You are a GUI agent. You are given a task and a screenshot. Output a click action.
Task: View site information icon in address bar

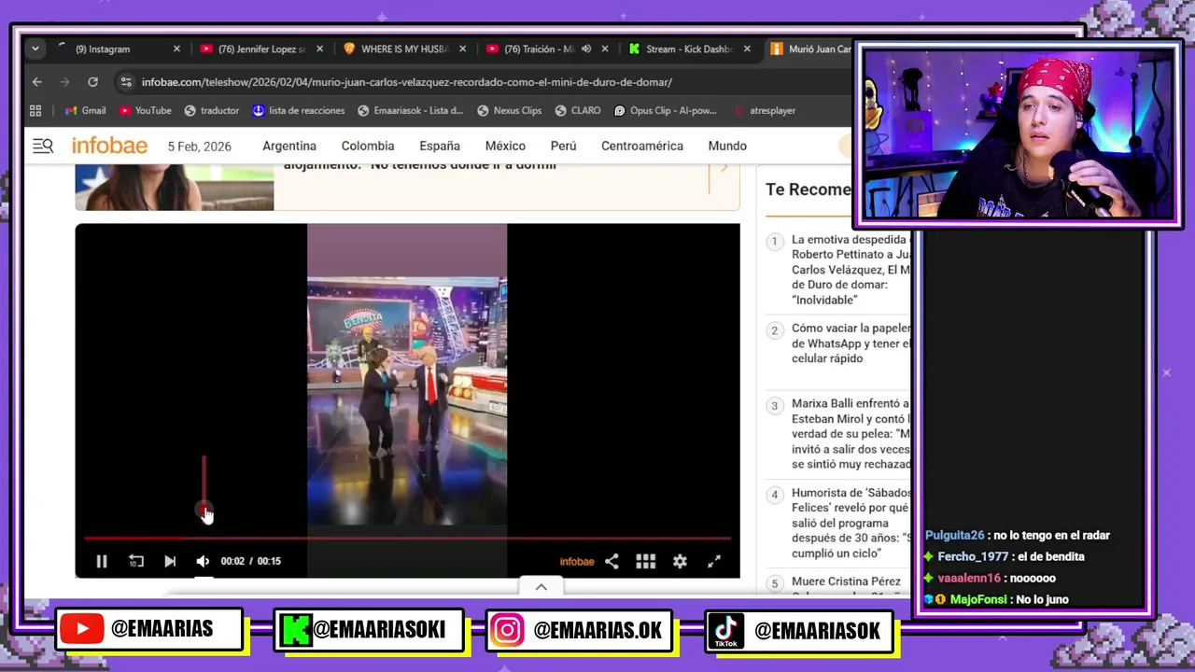[126, 82]
